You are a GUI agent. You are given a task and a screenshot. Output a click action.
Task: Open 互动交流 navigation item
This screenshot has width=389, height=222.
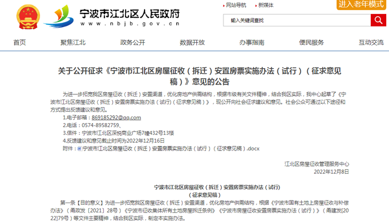[x=371, y=42]
